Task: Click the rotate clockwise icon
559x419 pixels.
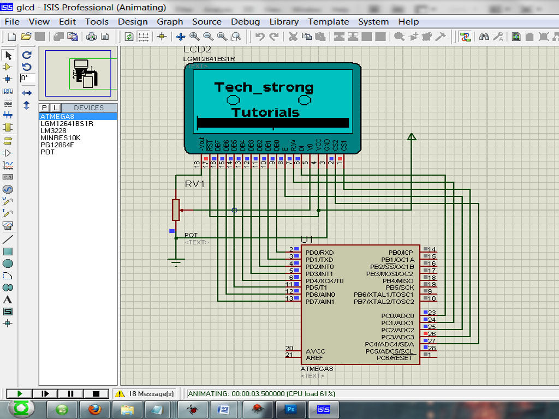Action: tap(27, 55)
